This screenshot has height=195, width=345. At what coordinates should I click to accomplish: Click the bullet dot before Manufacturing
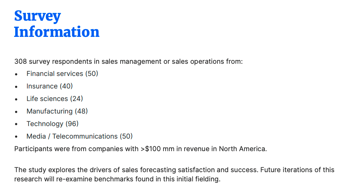pos(16,112)
